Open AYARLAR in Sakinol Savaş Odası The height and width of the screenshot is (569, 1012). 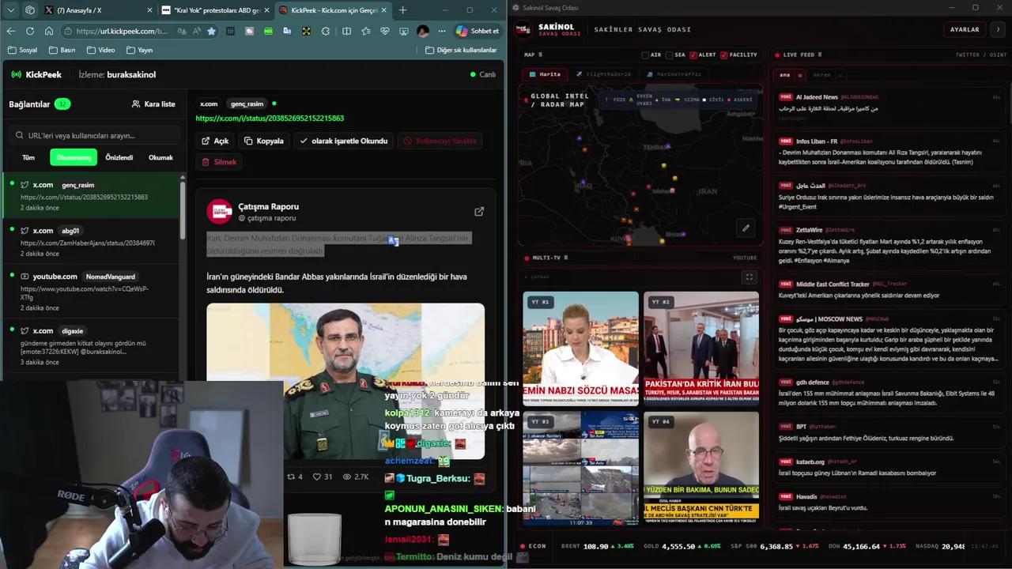point(965,29)
